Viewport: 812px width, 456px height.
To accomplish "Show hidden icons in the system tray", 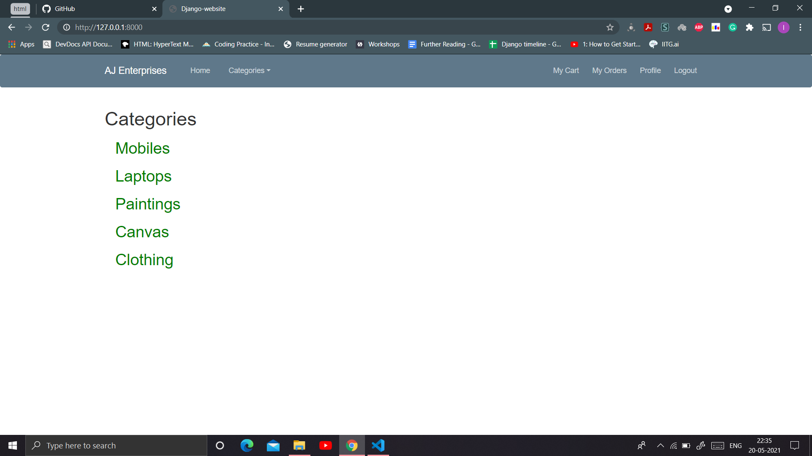I will pyautogui.click(x=660, y=445).
